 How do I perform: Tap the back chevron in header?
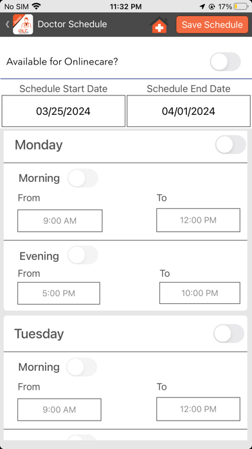tap(8, 25)
